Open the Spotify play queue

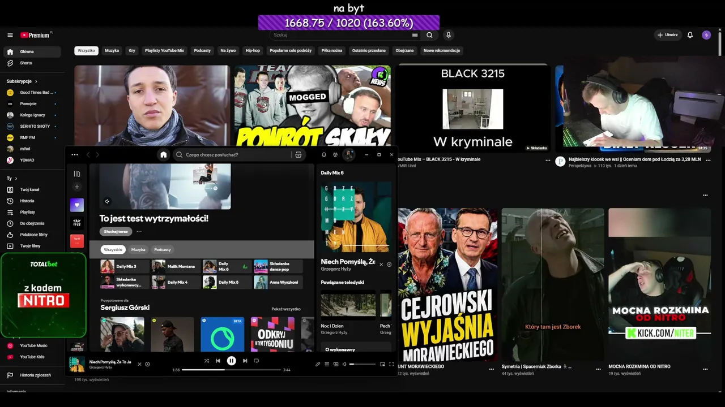click(327, 364)
